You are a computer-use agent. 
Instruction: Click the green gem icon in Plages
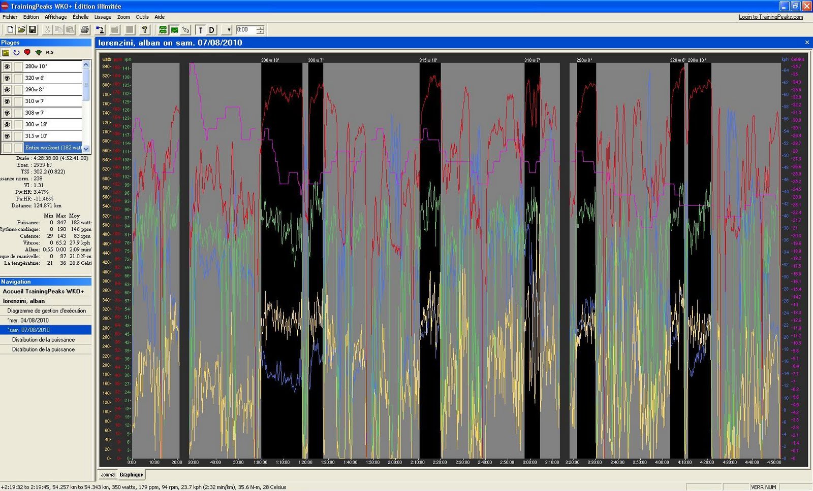point(39,52)
